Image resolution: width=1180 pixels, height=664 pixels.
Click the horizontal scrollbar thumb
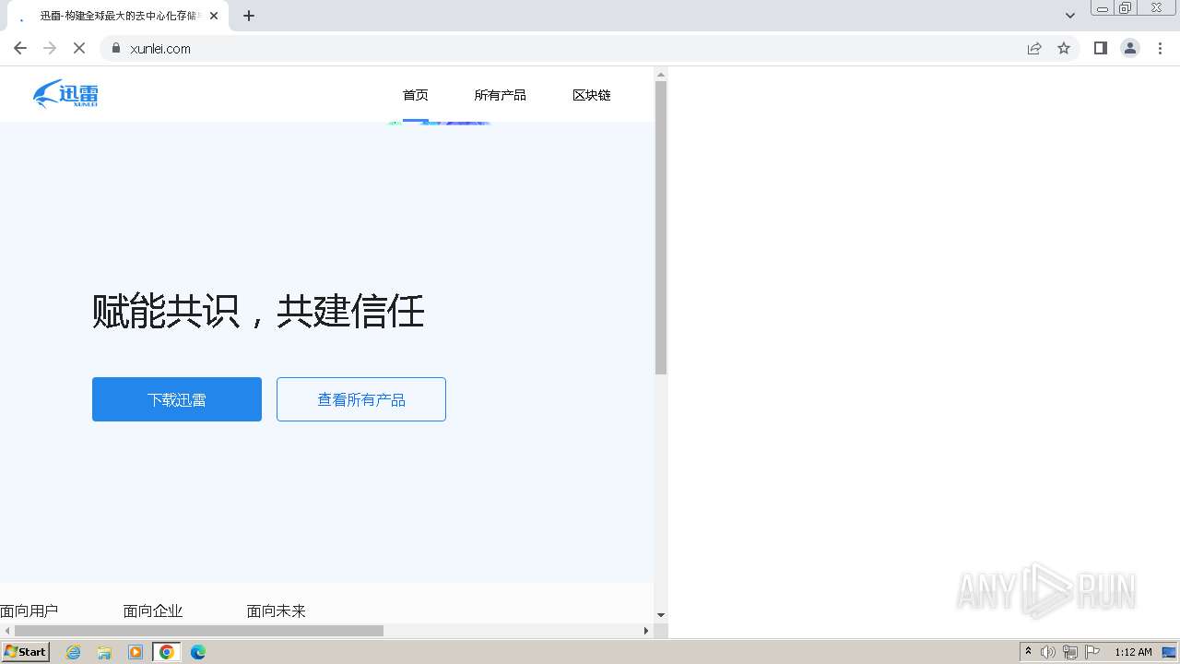pos(198,631)
